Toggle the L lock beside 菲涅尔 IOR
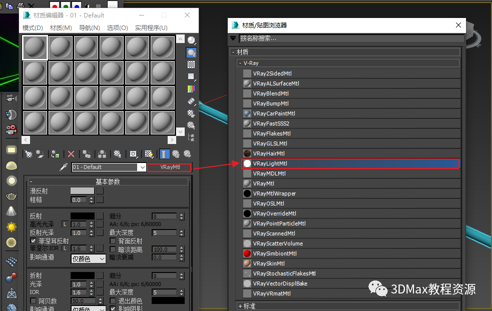 click(x=65, y=248)
